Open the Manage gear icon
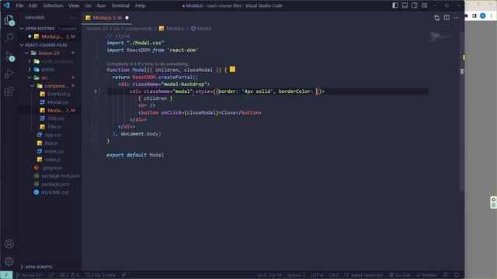 [9, 261]
